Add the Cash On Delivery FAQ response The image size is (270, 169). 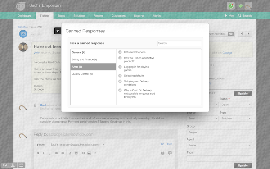[120, 90]
